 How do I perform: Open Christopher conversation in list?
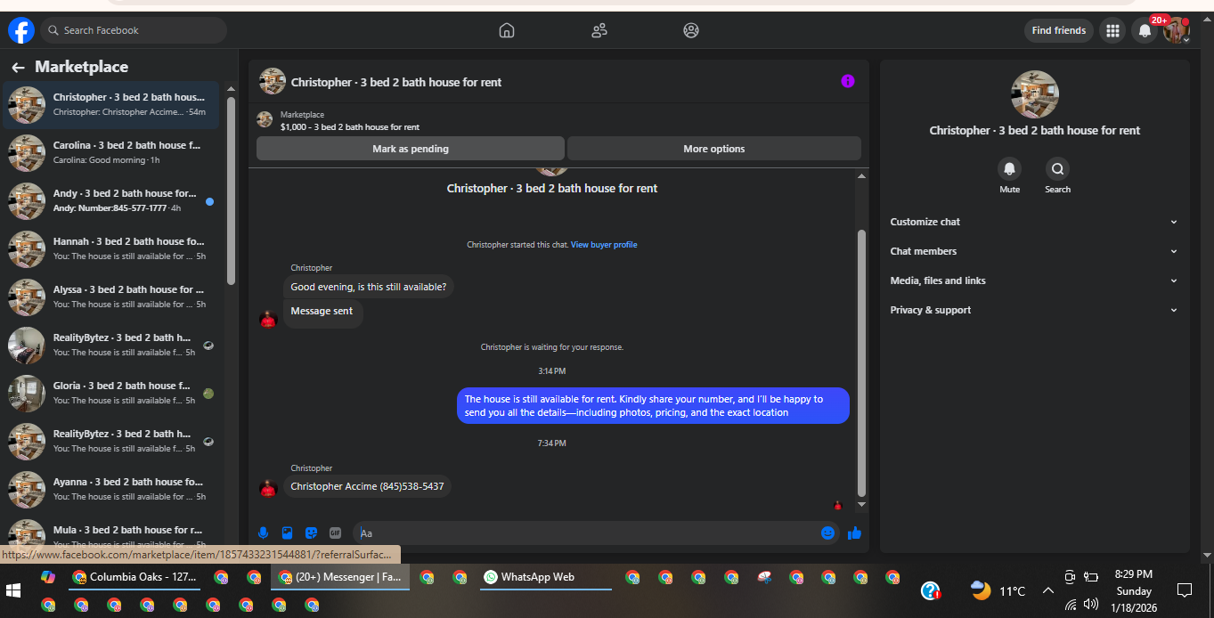coord(111,105)
